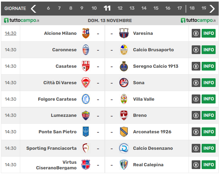The image size is (219, 174).
Task: Select matchday 10
Action: click(x=94, y=8)
